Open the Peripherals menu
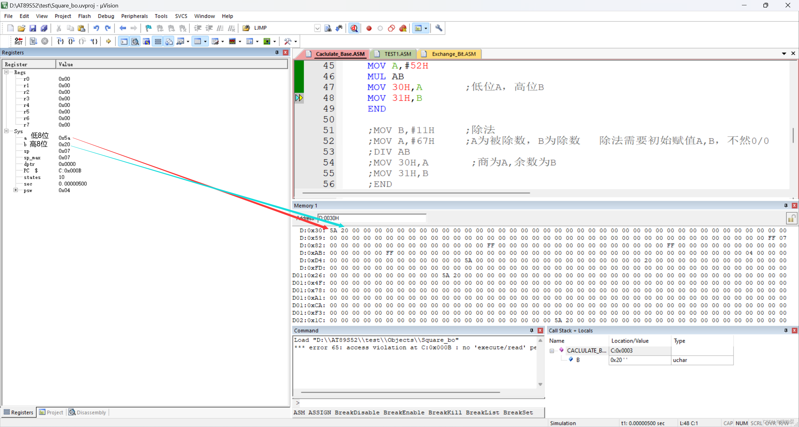The image size is (799, 427). click(x=134, y=16)
